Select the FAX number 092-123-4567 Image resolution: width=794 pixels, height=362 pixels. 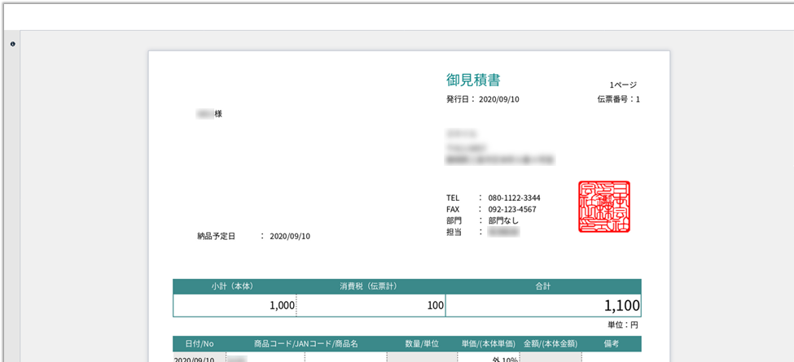click(x=511, y=209)
